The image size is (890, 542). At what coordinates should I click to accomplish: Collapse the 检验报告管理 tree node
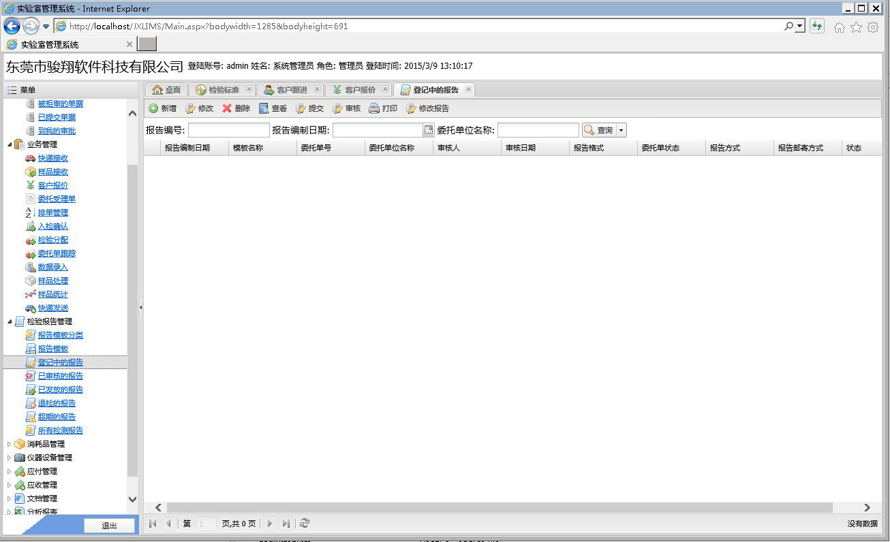[x=9, y=321]
